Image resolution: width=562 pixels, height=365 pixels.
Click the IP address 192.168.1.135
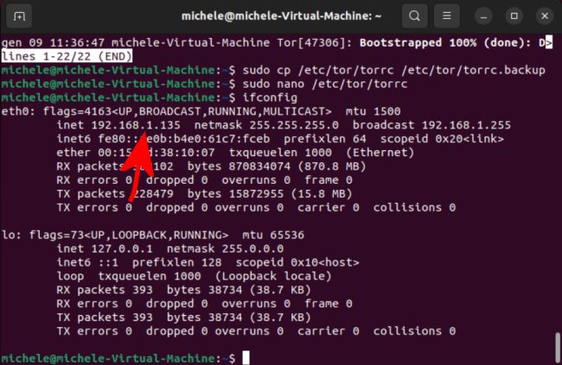click(136, 125)
